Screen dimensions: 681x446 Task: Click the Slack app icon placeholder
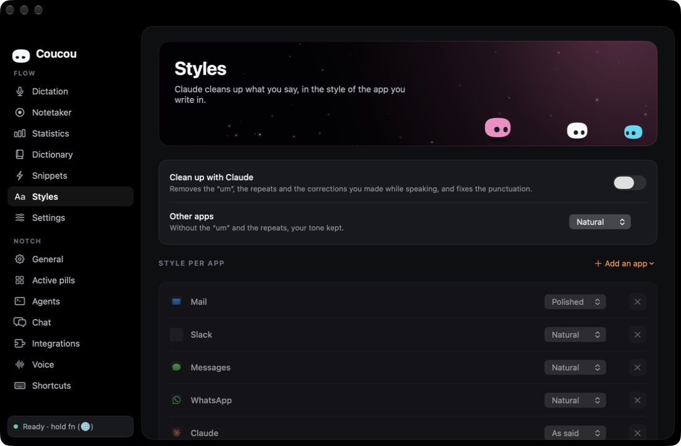[x=176, y=334]
